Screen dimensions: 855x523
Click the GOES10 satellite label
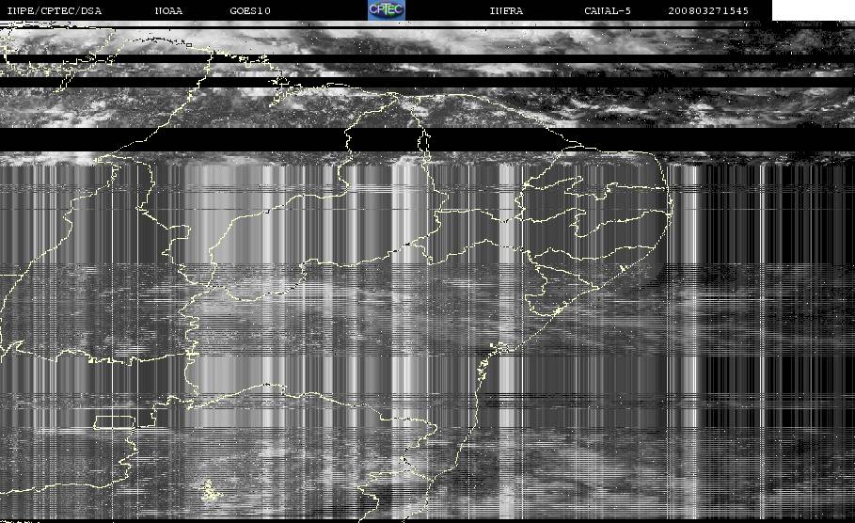(x=250, y=10)
